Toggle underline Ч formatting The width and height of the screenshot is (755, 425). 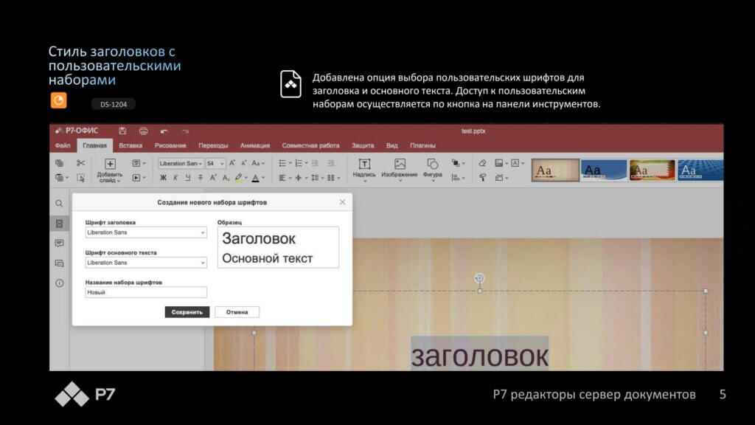(188, 178)
